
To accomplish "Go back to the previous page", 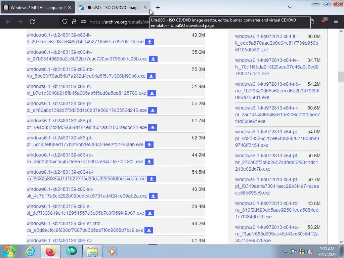I will pyautogui.click(x=8, y=22).
